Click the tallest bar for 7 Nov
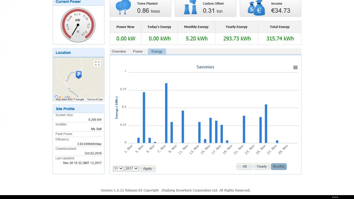This screenshot has height=199, width=354. click(166, 113)
